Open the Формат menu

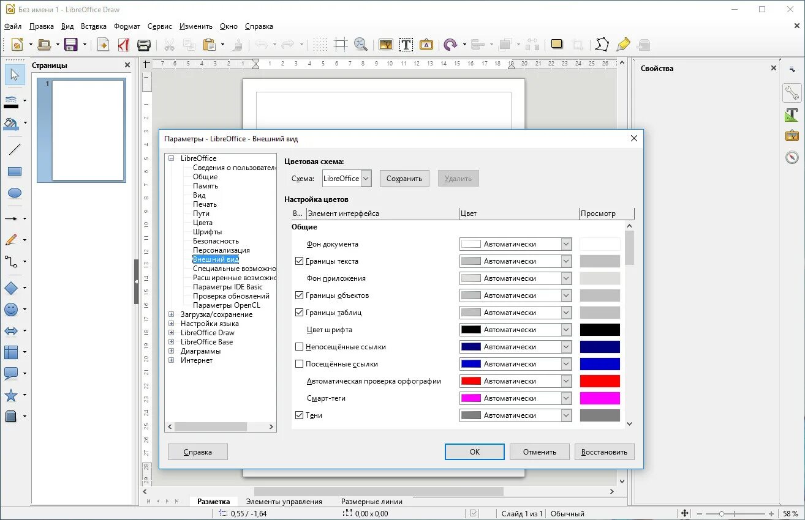[127, 26]
